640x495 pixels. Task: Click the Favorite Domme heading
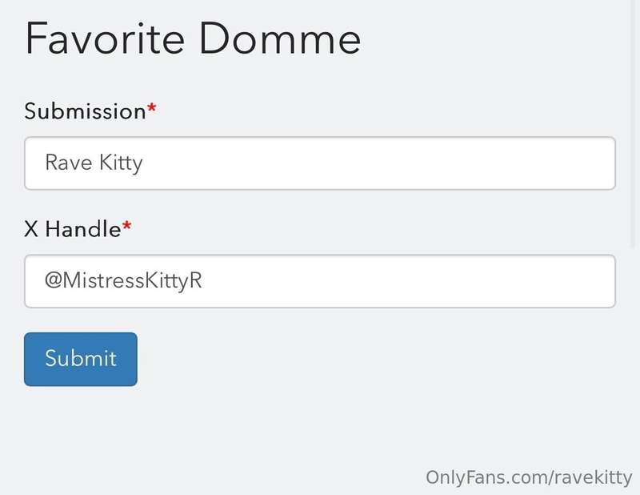193,38
